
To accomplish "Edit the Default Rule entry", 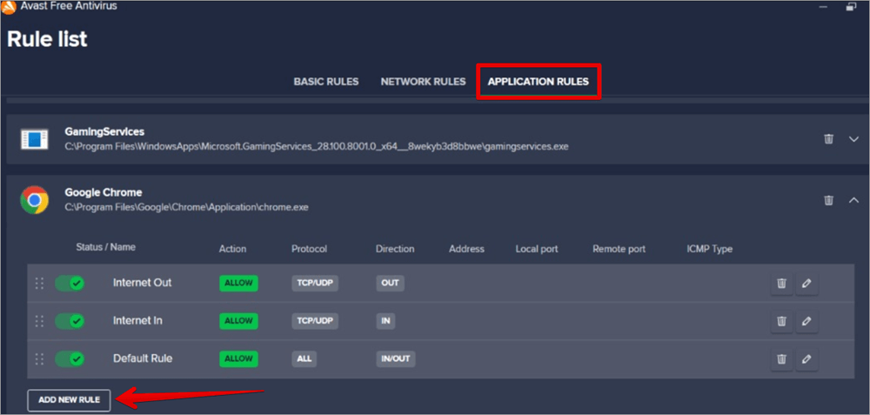I will point(806,358).
